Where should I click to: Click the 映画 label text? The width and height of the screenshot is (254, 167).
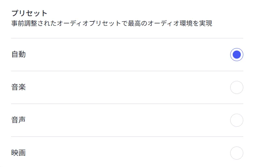tap(19, 153)
